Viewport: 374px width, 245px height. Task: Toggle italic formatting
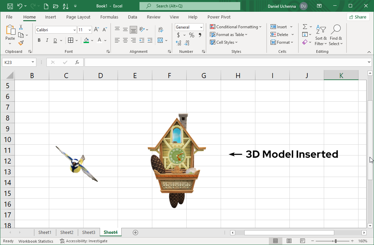47,40
